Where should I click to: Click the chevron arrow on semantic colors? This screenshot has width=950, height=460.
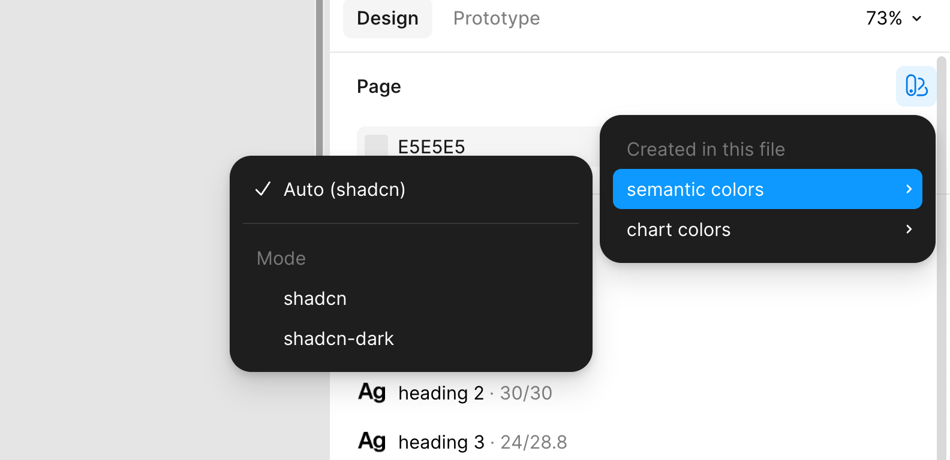click(x=909, y=189)
